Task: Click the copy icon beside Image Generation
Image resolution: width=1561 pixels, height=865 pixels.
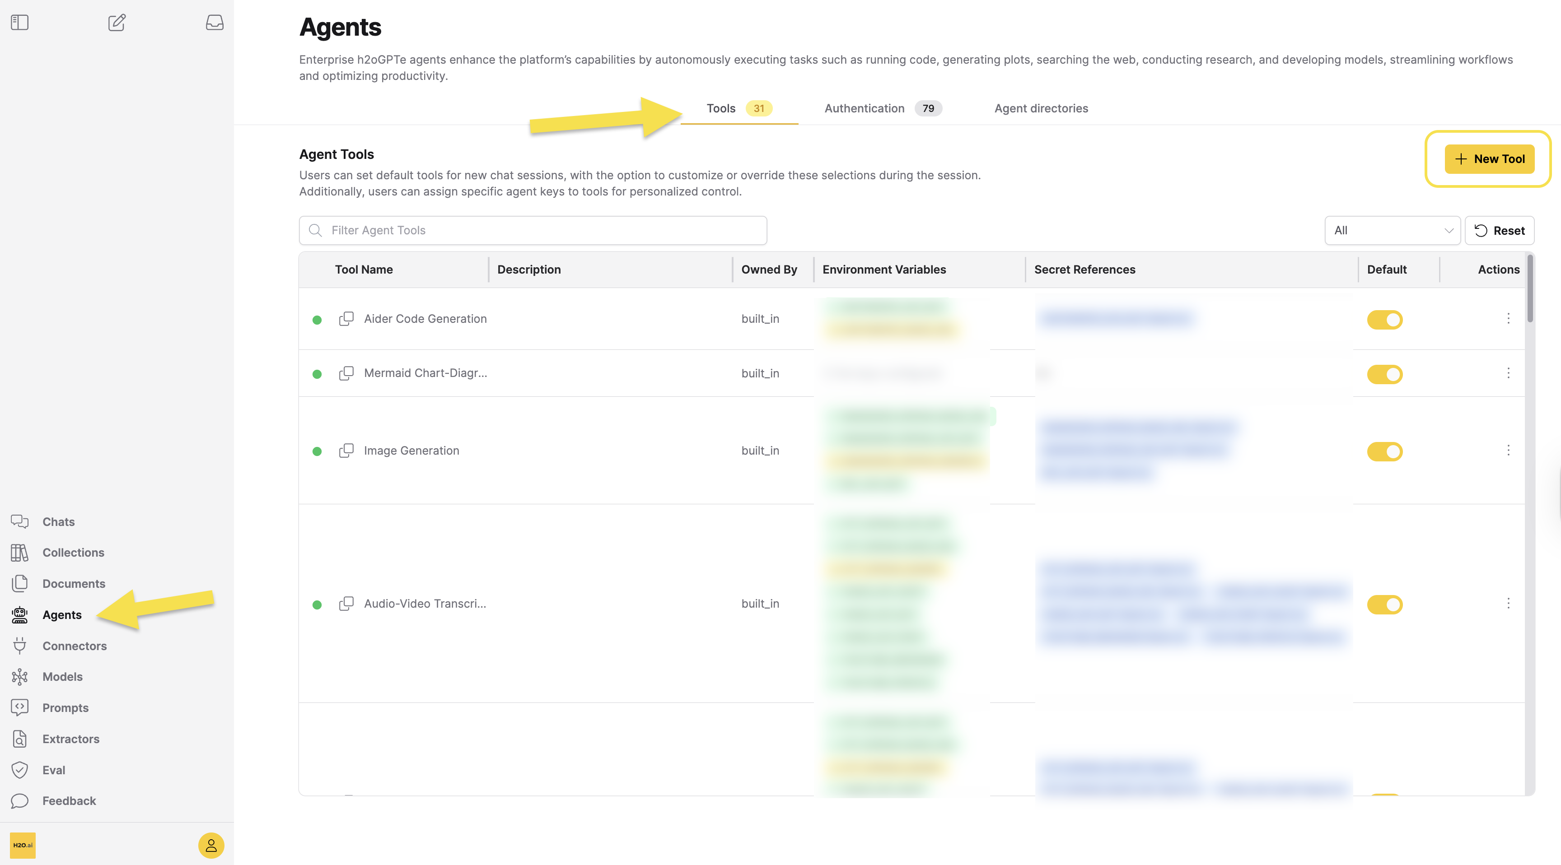Action: point(346,450)
